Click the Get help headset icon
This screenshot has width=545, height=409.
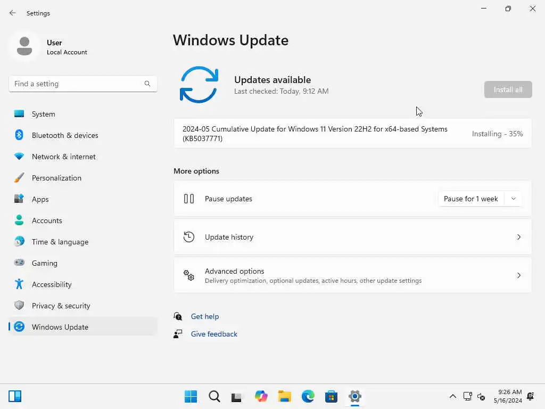[178, 316]
